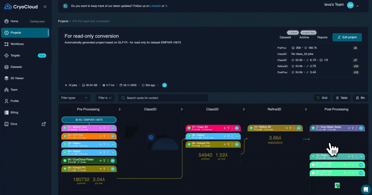The image size is (372, 195).
Task: Switch to Table view
Action: [x=342, y=98]
